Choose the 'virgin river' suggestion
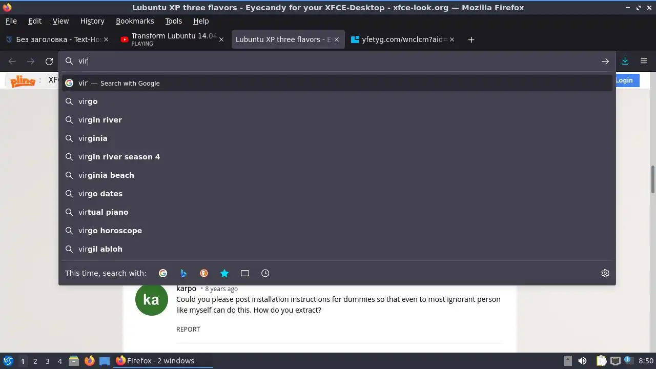The width and height of the screenshot is (656, 369). coord(337,120)
